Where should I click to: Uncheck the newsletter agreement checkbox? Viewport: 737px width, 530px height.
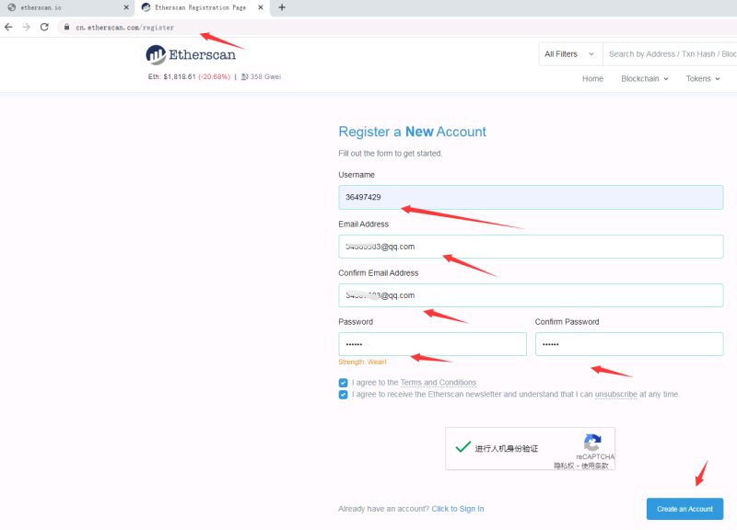point(343,395)
